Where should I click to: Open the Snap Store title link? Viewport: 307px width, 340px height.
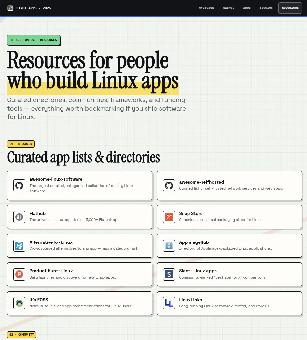(191, 213)
